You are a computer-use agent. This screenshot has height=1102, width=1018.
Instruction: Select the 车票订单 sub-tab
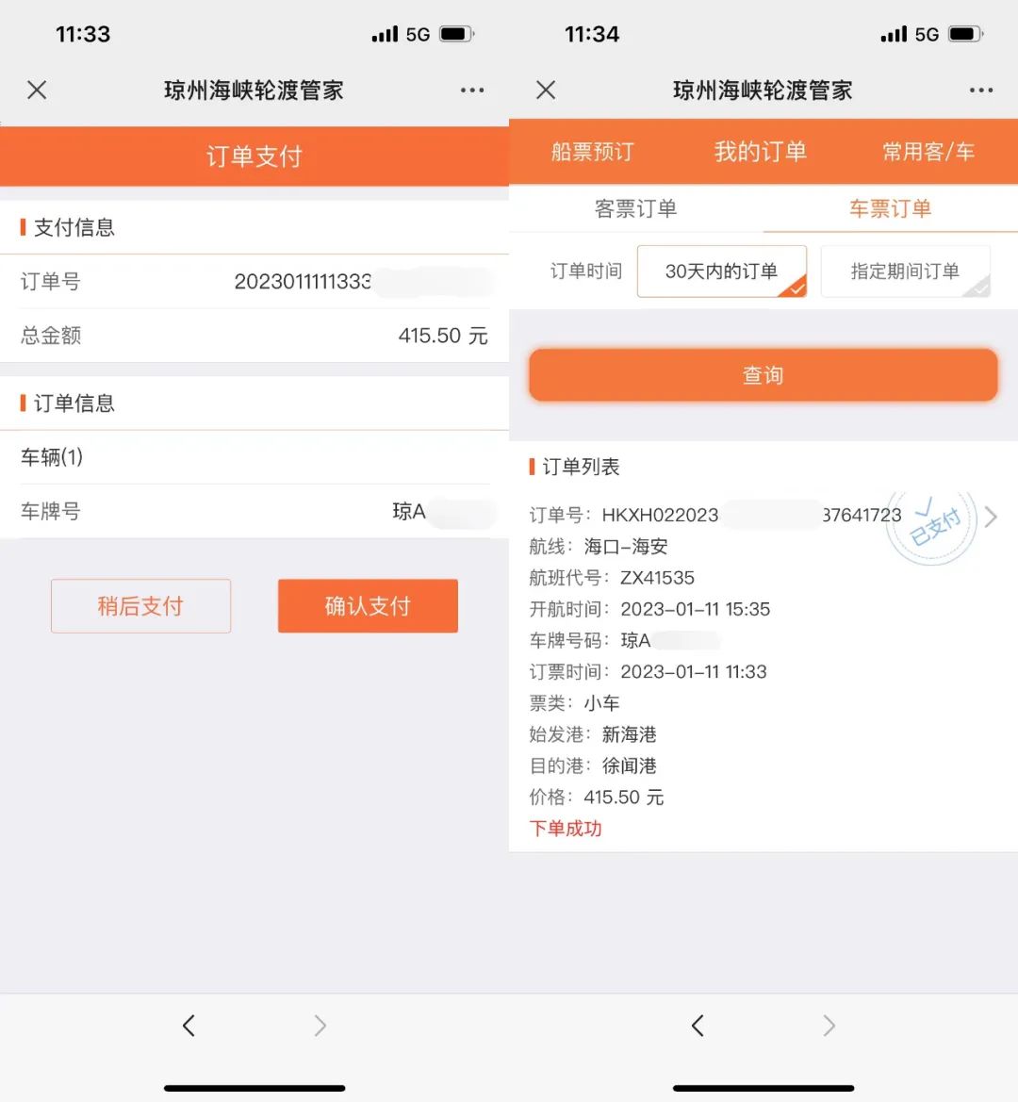pyautogui.click(x=890, y=209)
